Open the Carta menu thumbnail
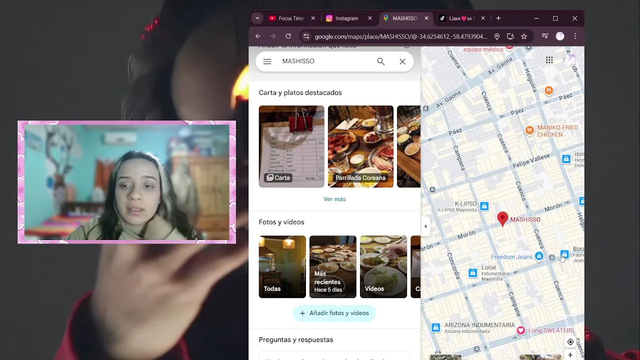 point(291,146)
